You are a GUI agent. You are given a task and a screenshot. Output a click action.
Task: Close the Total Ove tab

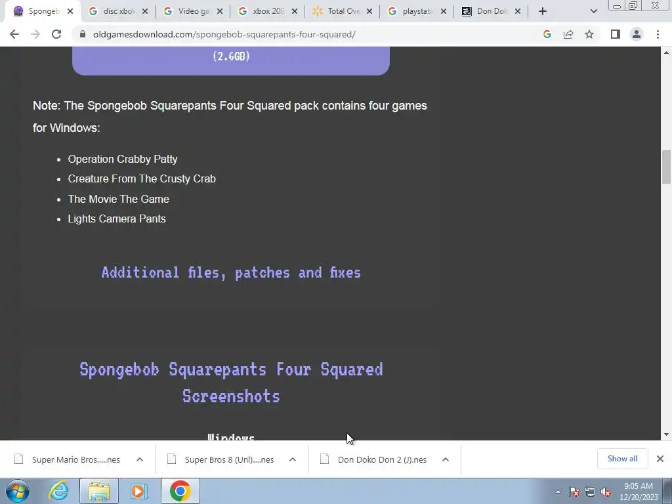click(x=369, y=12)
